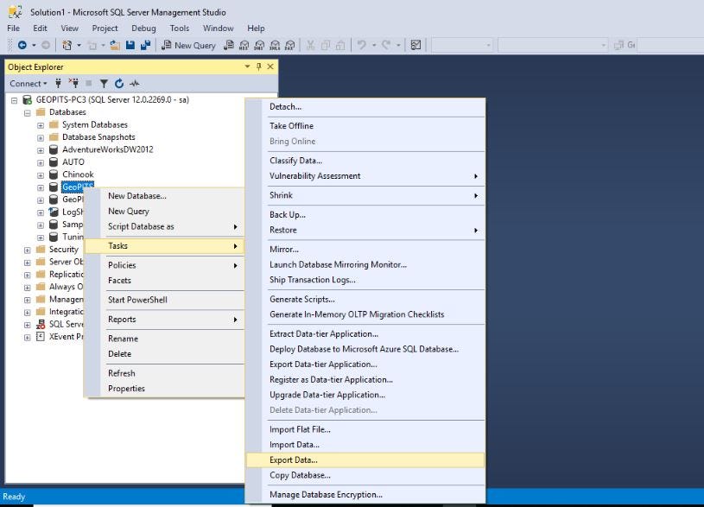Click the Activity Monitor pulse icon
The image size is (704, 507).
134,83
